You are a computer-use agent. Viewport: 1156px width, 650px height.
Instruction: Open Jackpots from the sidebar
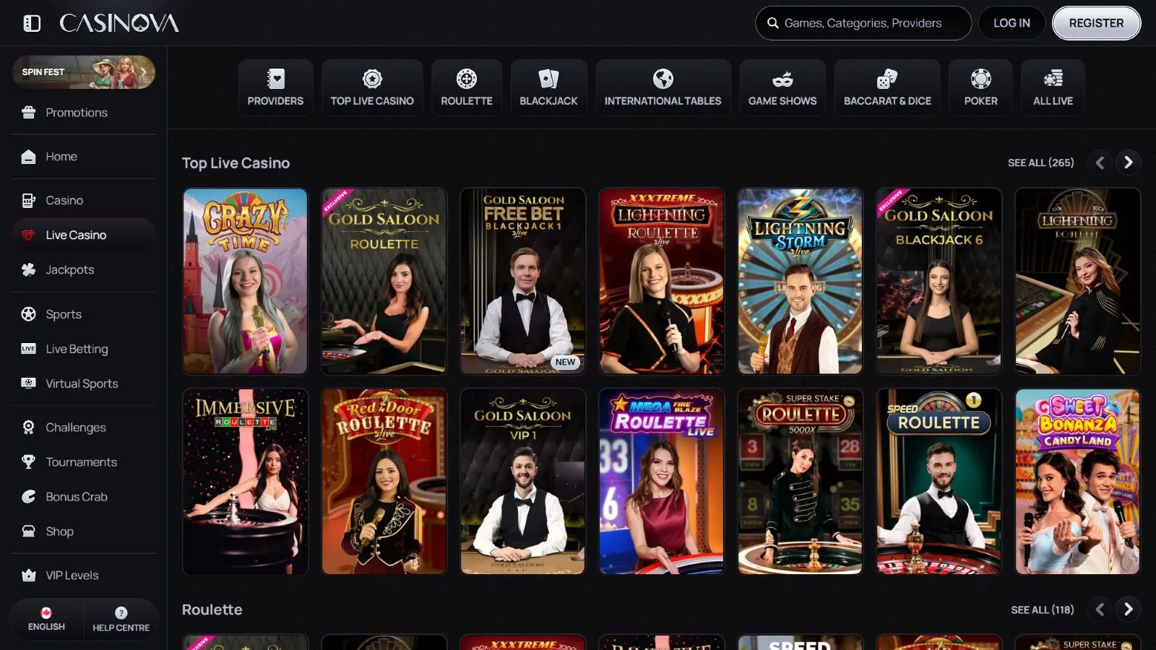tap(69, 269)
